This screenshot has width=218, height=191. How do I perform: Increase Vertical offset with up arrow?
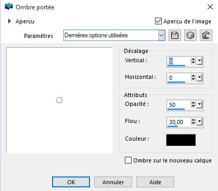click(x=193, y=59)
